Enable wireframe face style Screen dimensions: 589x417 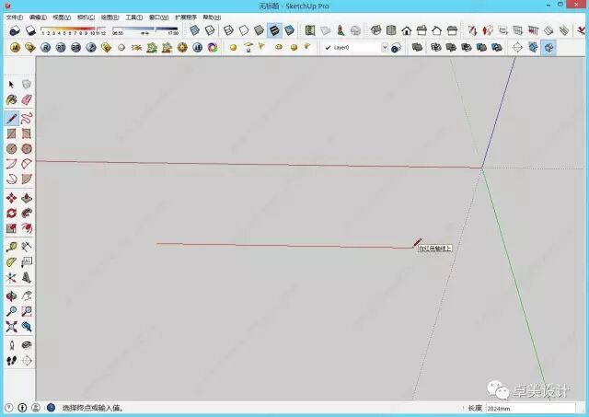coord(228,30)
